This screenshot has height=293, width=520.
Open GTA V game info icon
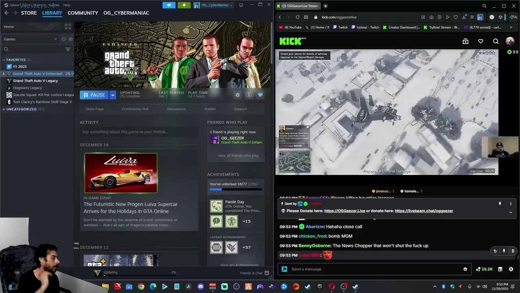click(249, 95)
